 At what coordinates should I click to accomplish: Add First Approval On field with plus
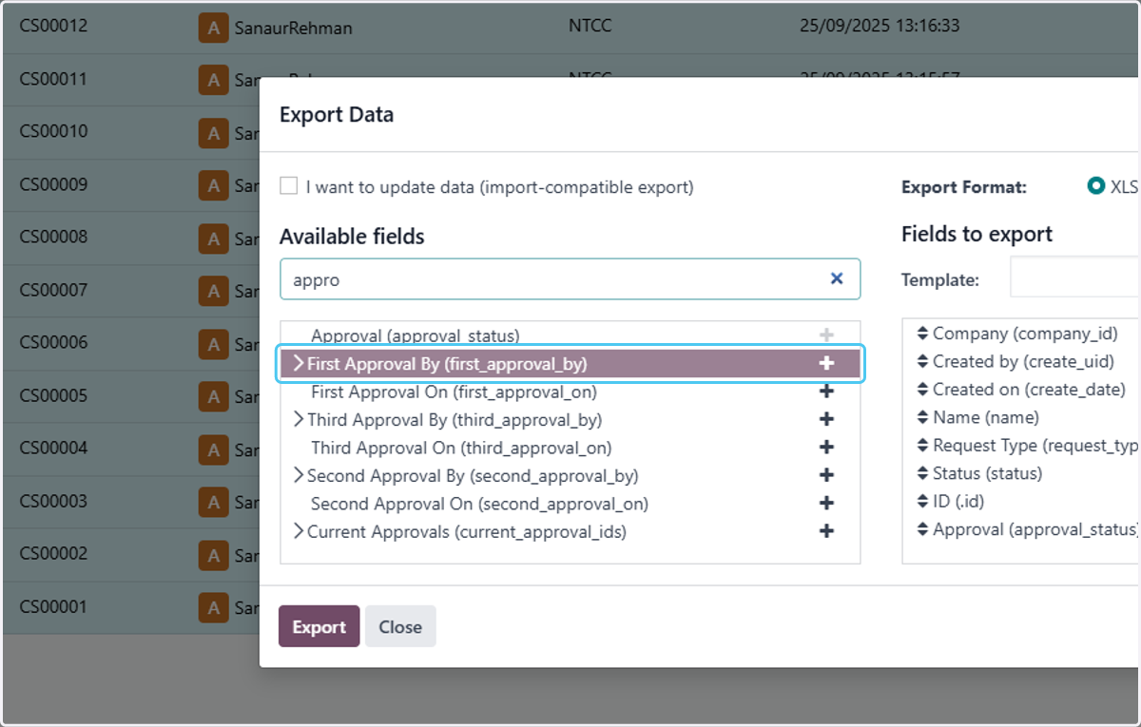[826, 391]
